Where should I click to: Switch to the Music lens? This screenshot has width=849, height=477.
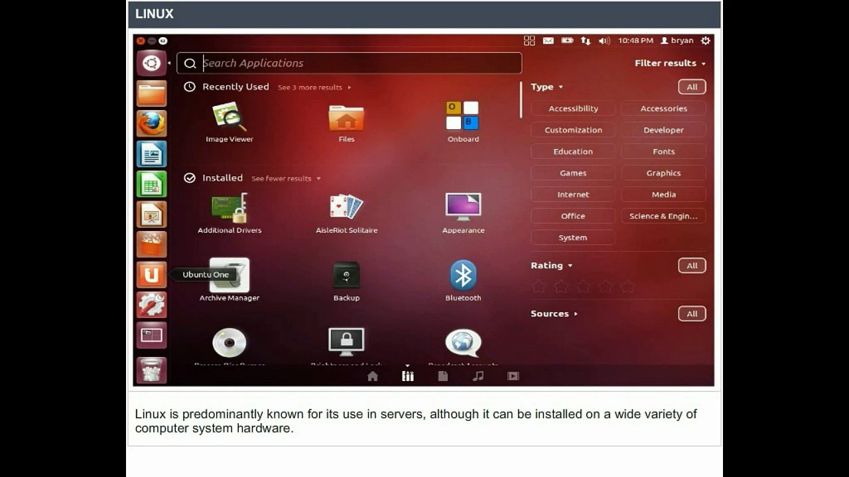pyautogui.click(x=478, y=376)
